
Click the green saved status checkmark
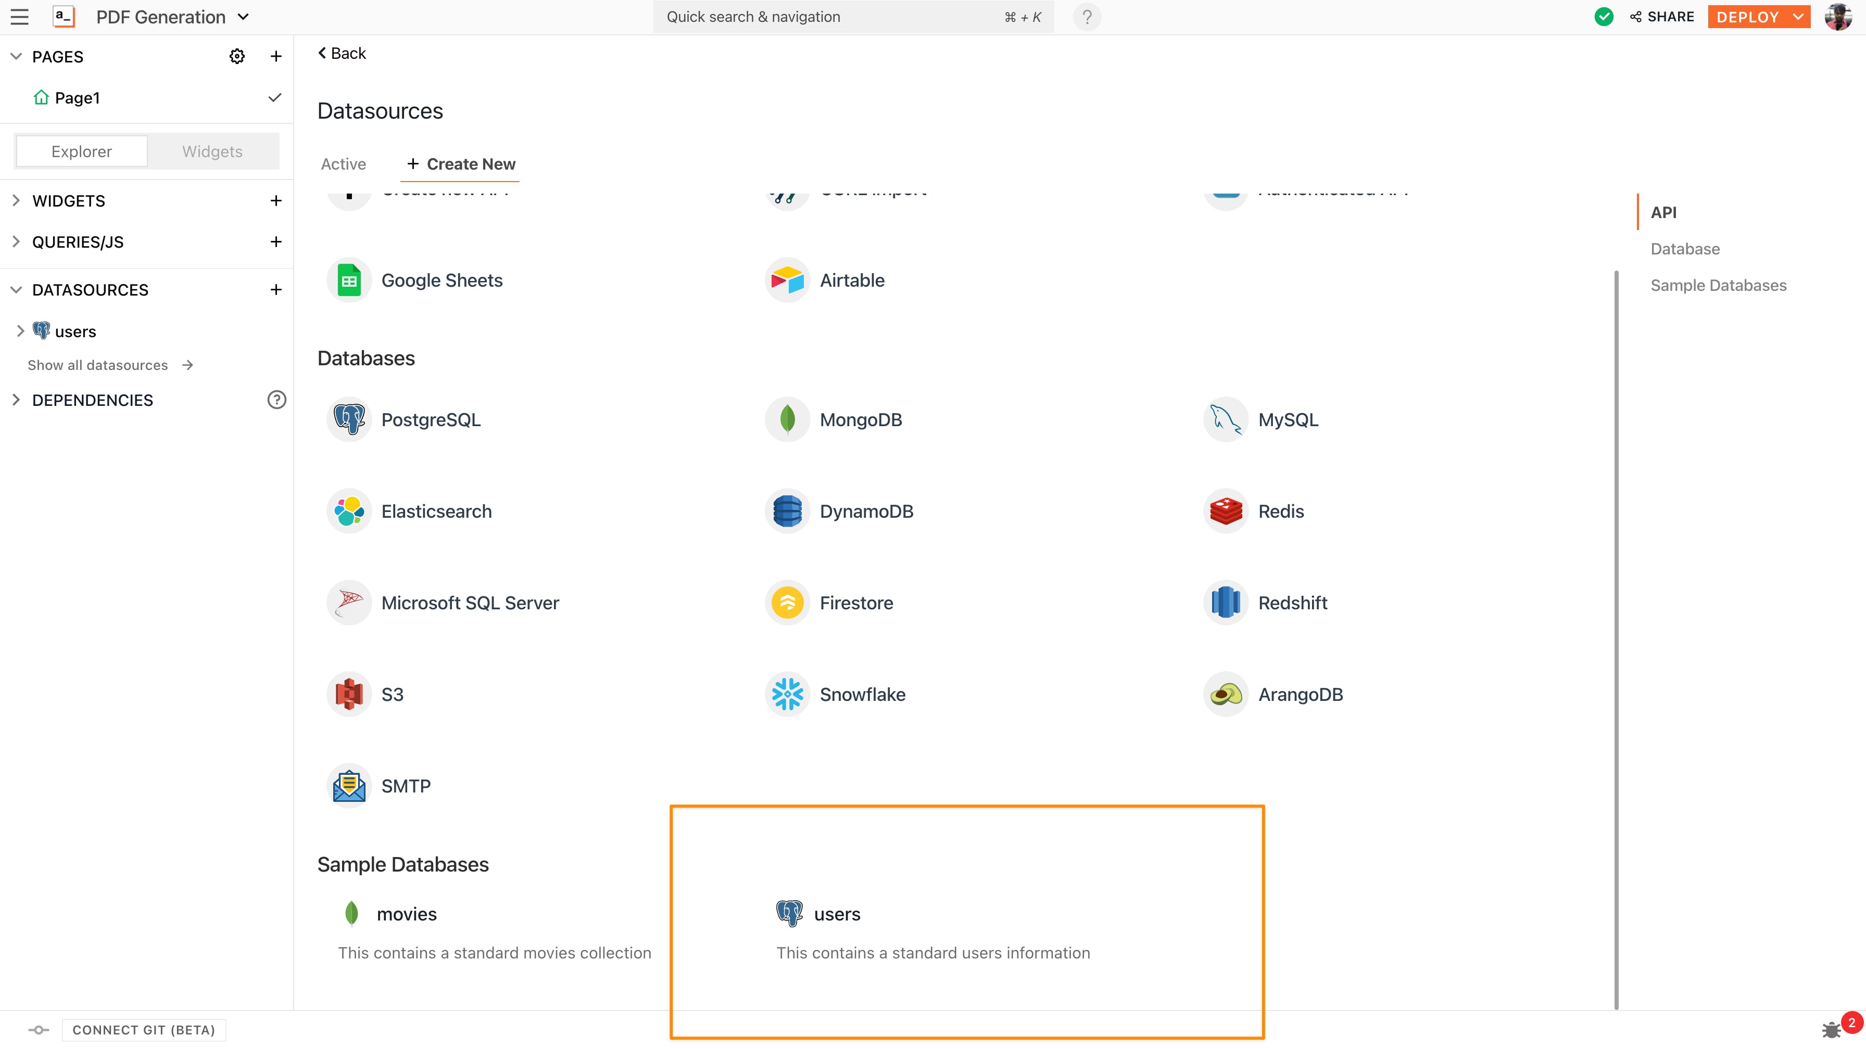pyautogui.click(x=1603, y=17)
